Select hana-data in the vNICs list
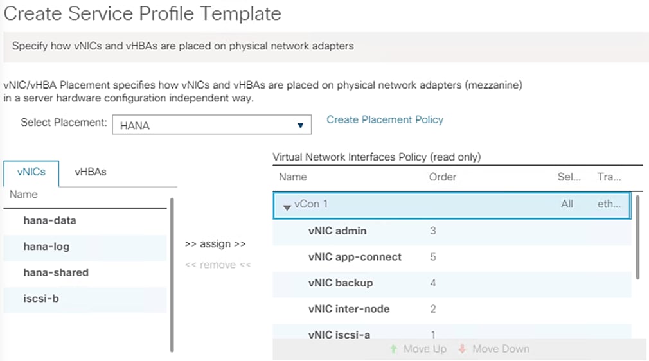Screen dimensions: 649x361 pos(49,220)
